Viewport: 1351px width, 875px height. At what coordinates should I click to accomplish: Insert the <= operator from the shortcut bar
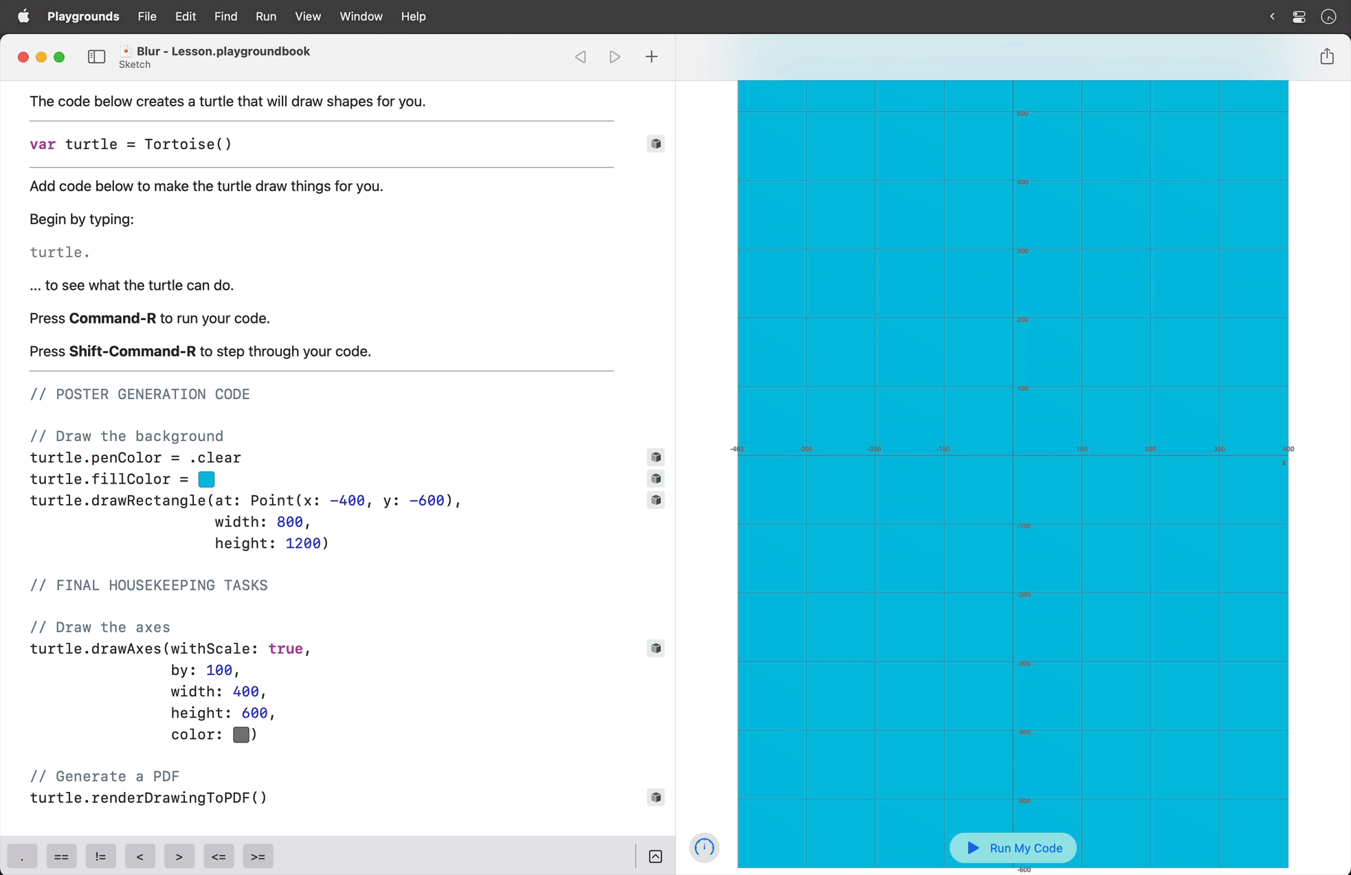tap(219, 856)
